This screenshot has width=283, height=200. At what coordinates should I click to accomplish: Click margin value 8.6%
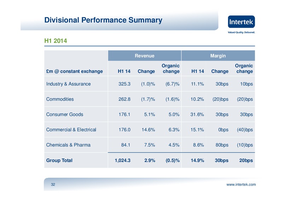198,145
